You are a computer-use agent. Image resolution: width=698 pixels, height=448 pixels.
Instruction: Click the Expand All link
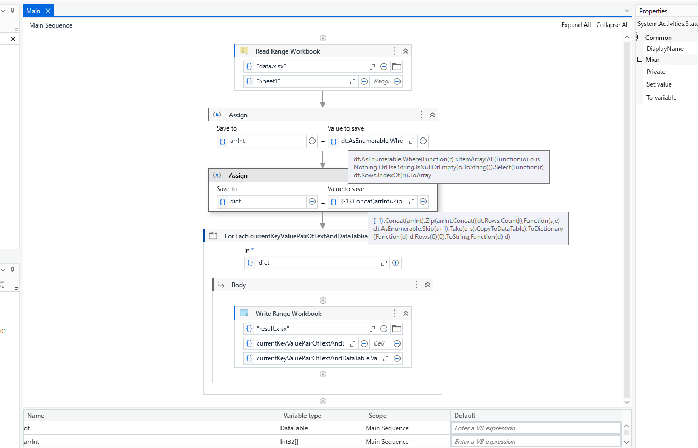(x=575, y=24)
